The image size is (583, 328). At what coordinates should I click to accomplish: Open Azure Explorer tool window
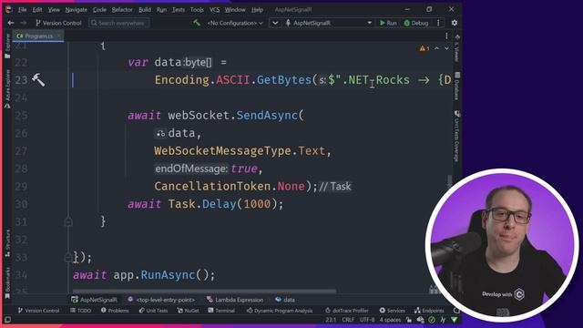coord(8,89)
